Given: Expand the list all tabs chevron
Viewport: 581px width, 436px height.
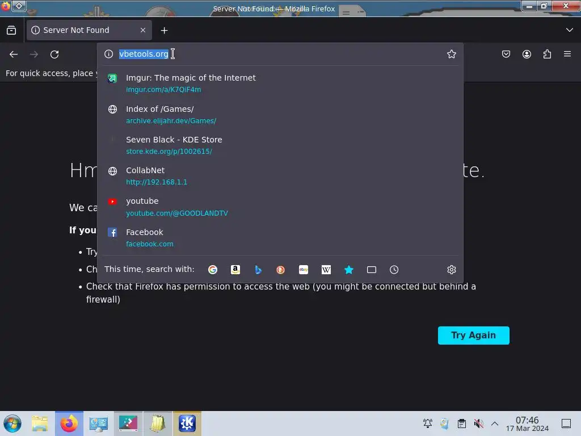Looking at the screenshot, I should [x=570, y=30].
